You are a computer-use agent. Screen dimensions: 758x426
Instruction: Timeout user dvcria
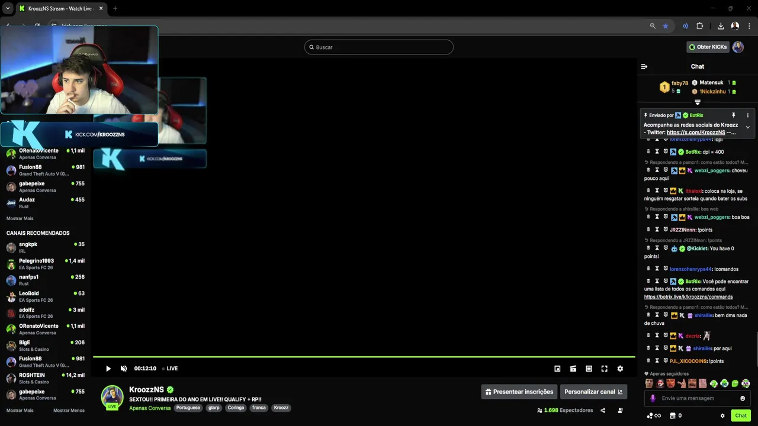[x=657, y=335]
